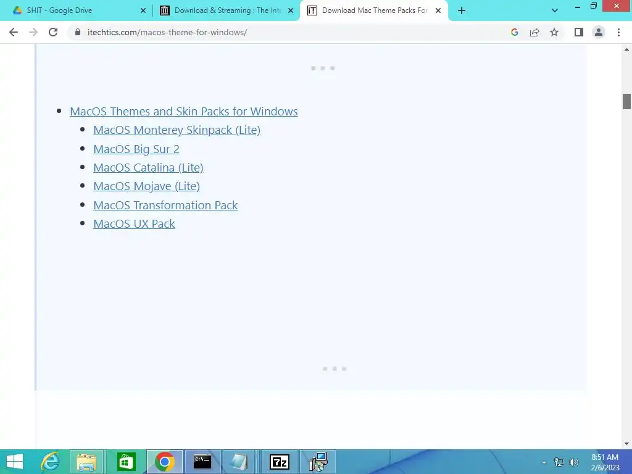Go back to the previous page

14,32
